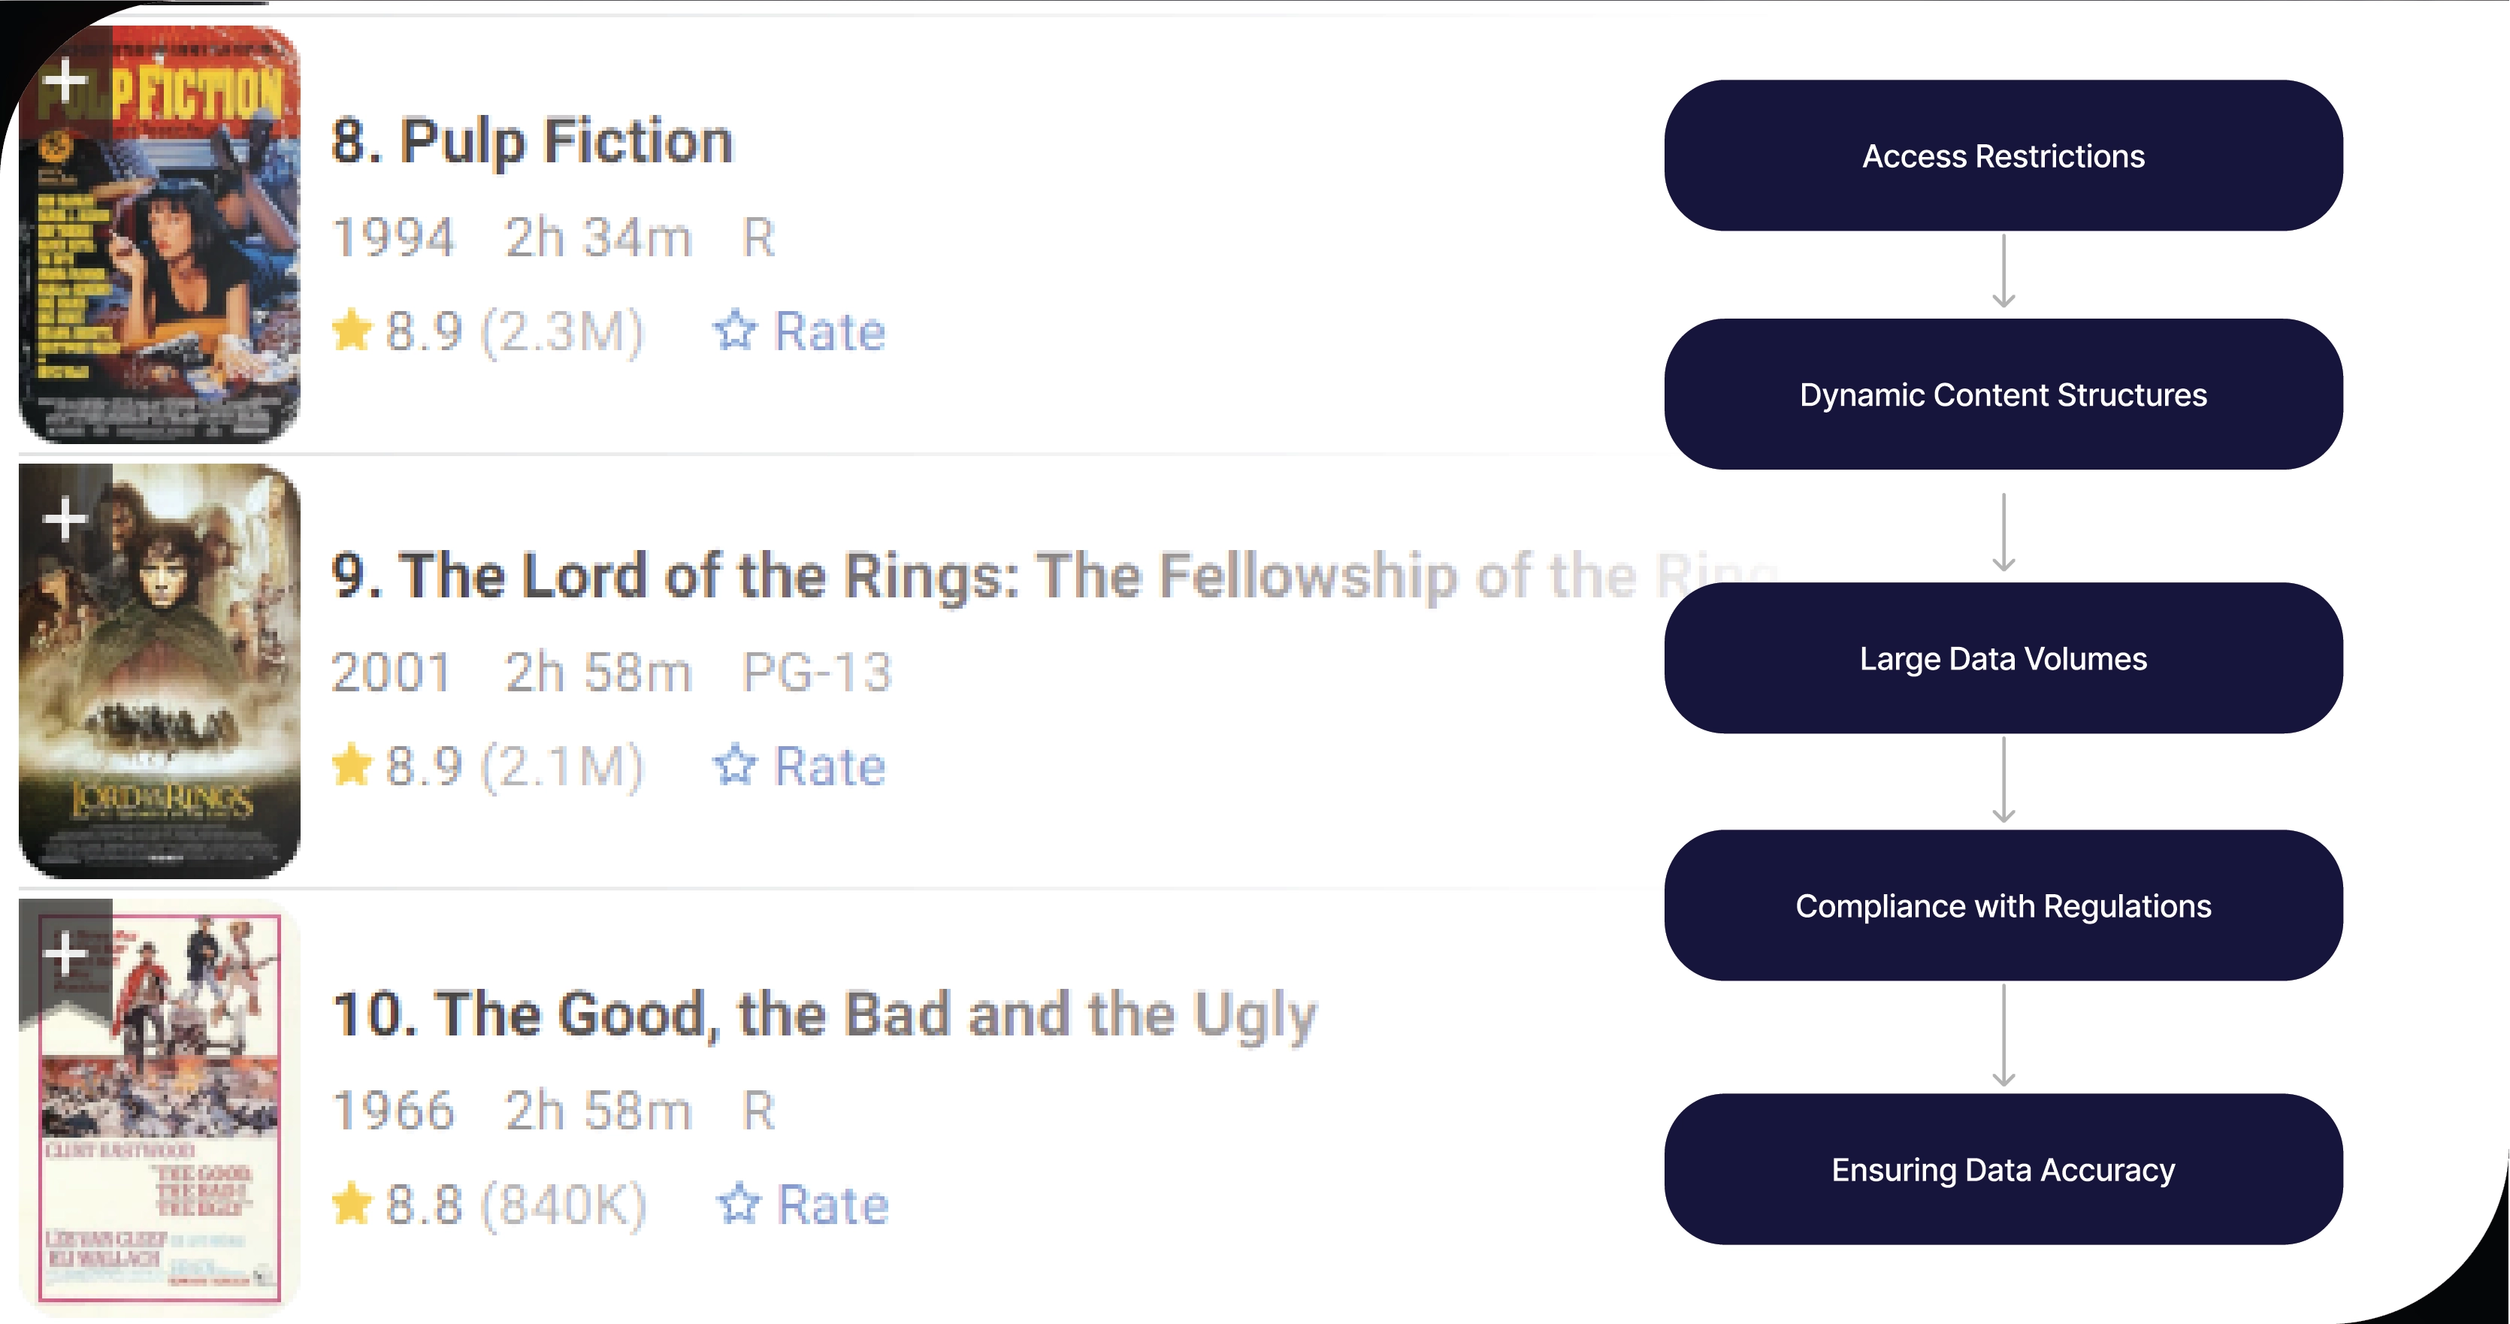Click the Ensuring Data Accuracy box
The height and width of the screenshot is (1324, 2510).
coord(2002,1169)
